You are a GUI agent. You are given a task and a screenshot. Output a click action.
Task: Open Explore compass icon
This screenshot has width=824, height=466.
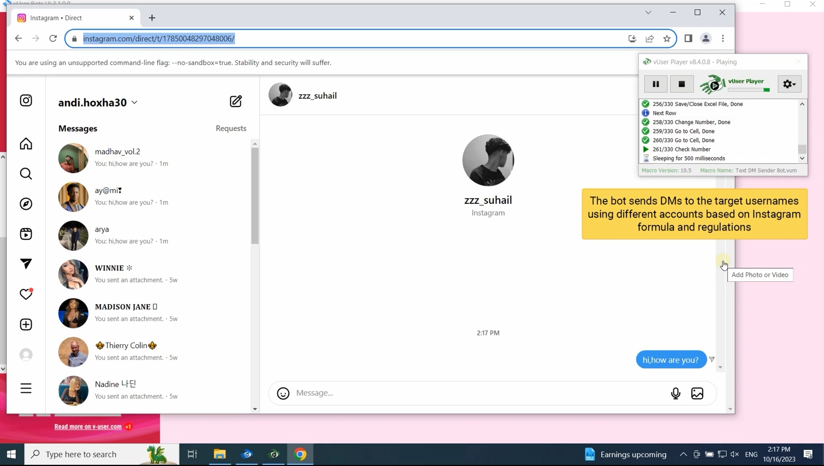click(26, 204)
